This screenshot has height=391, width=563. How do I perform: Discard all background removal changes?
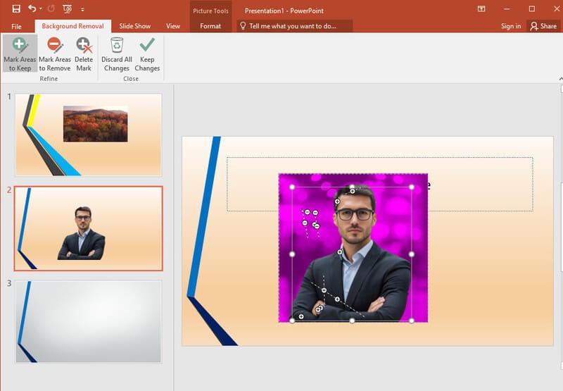coord(117,54)
